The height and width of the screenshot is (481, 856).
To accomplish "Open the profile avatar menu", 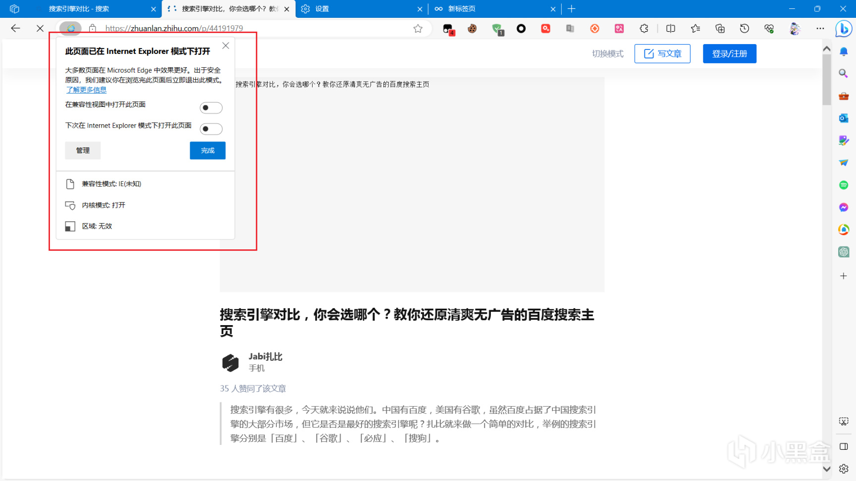I will coord(795,29).
